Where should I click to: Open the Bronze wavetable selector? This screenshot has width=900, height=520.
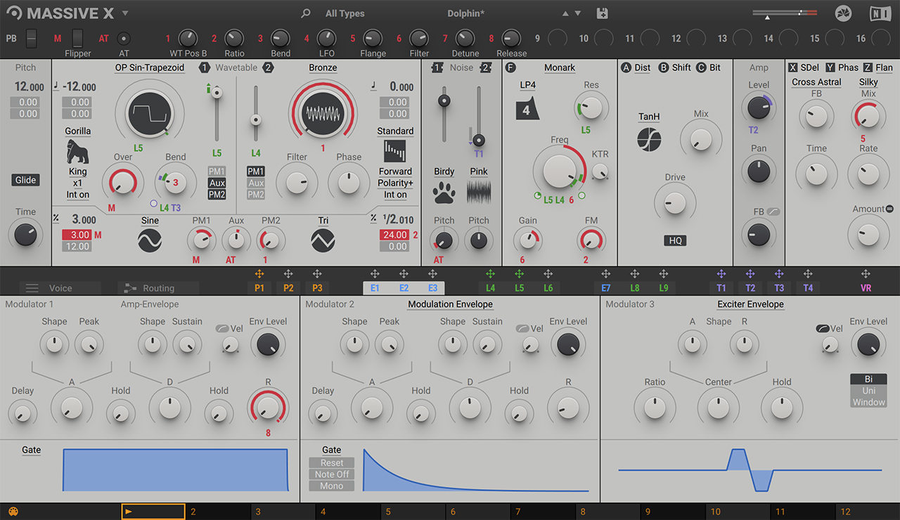pos(323,67)
